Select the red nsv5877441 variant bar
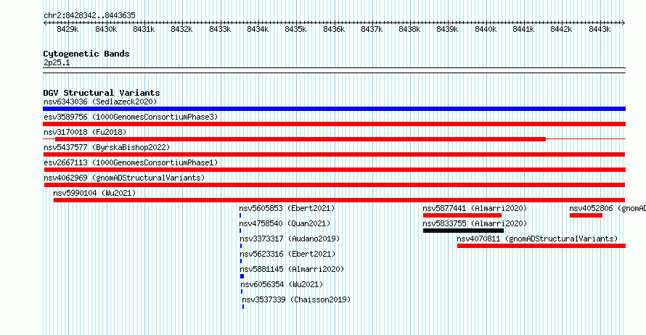This screenshot has width=646, height=335. (x=462, y=215)
